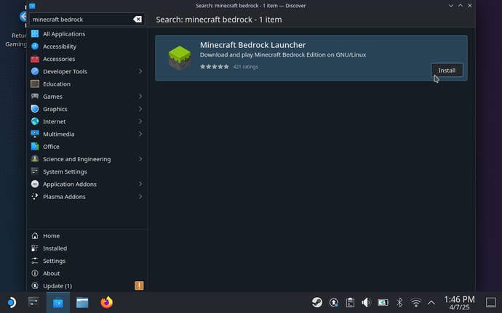Launch Firefox from the taskbar
Image resolution: width=502 pixels, height=313 pixels.
tap(107, 302)
